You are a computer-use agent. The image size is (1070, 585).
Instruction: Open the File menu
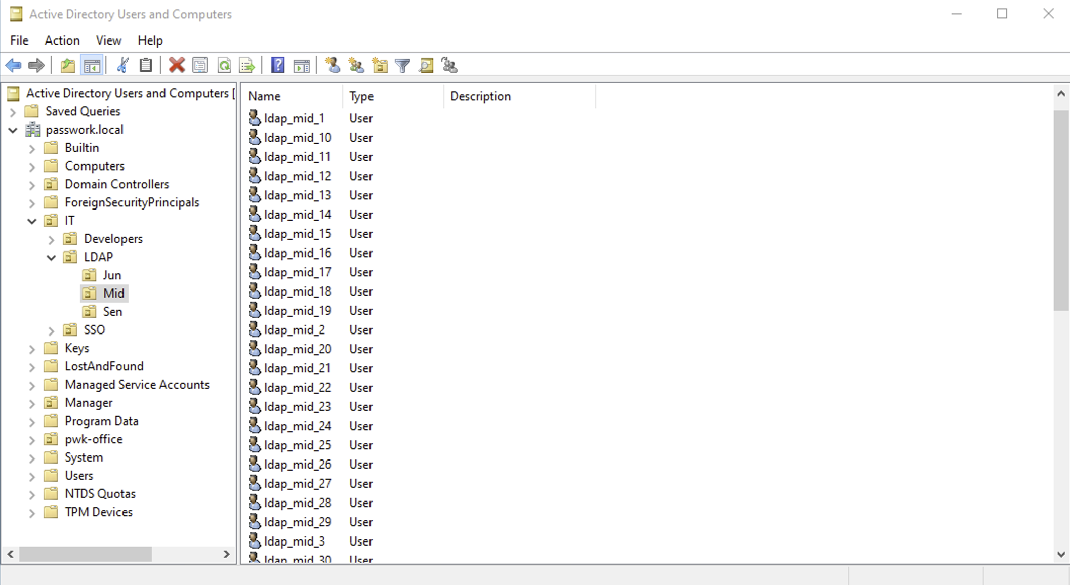19,40
